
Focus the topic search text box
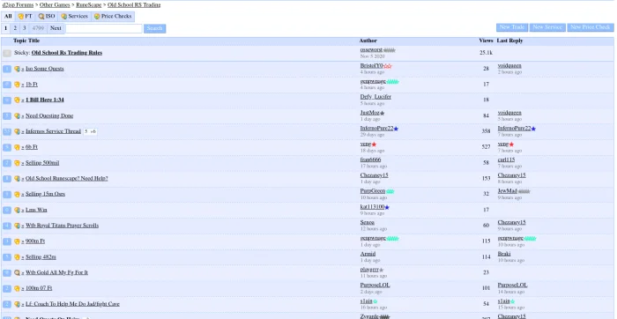coord(104,28)
